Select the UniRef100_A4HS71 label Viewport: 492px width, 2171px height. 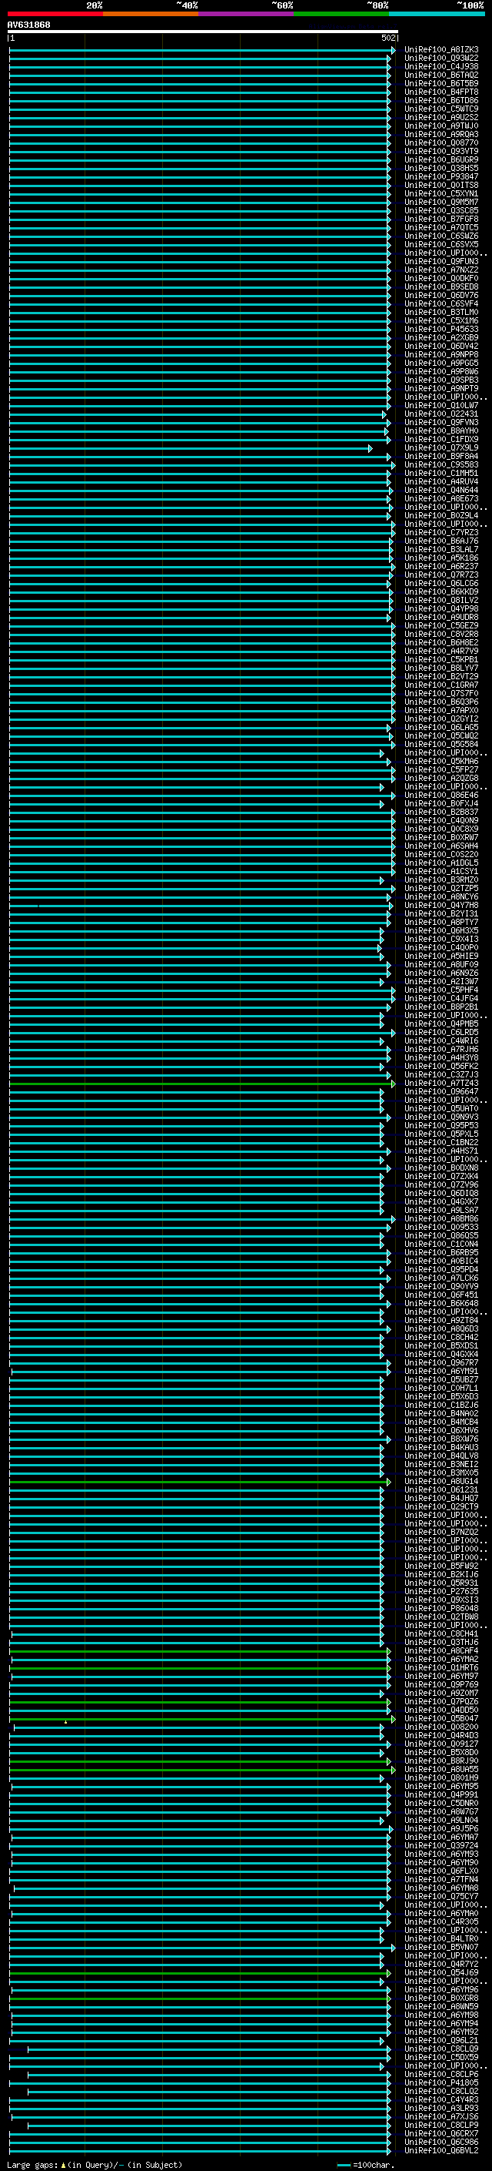point(440,1151)
